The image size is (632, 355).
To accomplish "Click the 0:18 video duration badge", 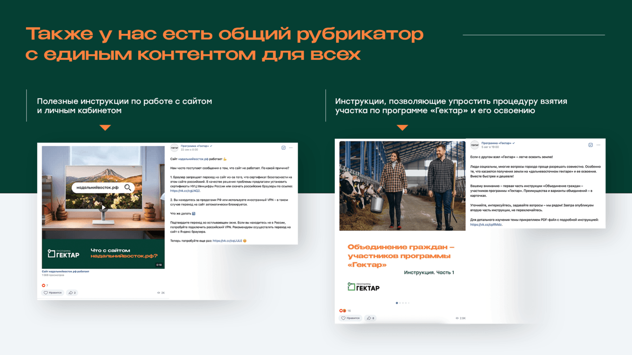I will (x=159, y=265).
